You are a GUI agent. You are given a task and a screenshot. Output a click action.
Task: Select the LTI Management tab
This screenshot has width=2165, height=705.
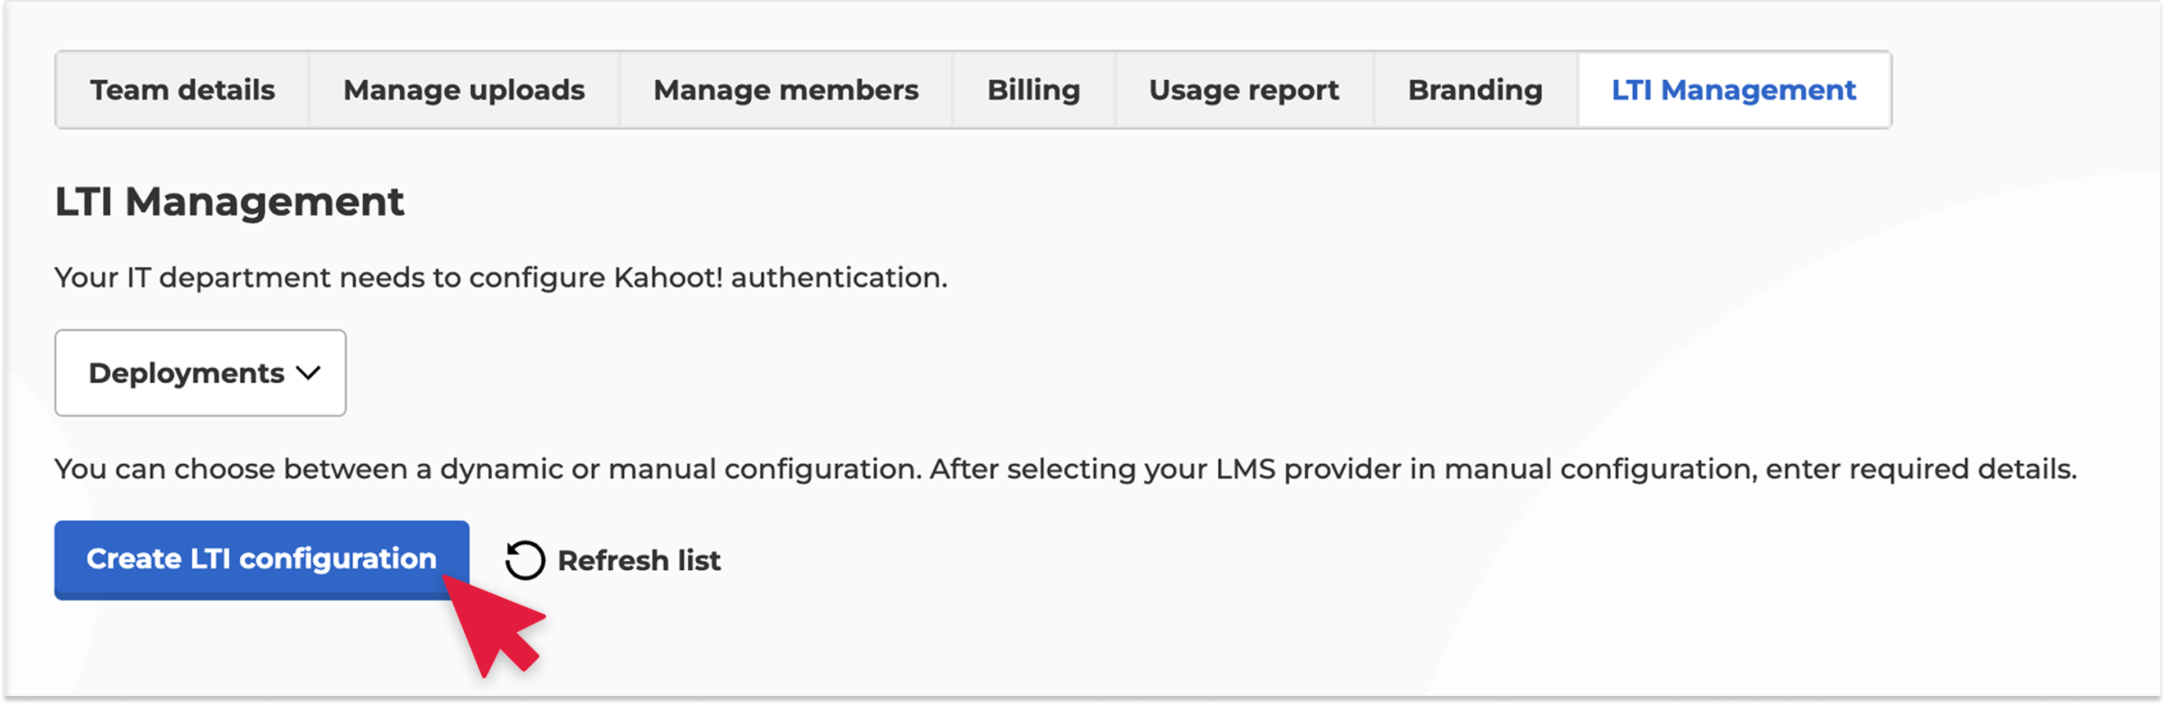click(x=1734, y=89)
